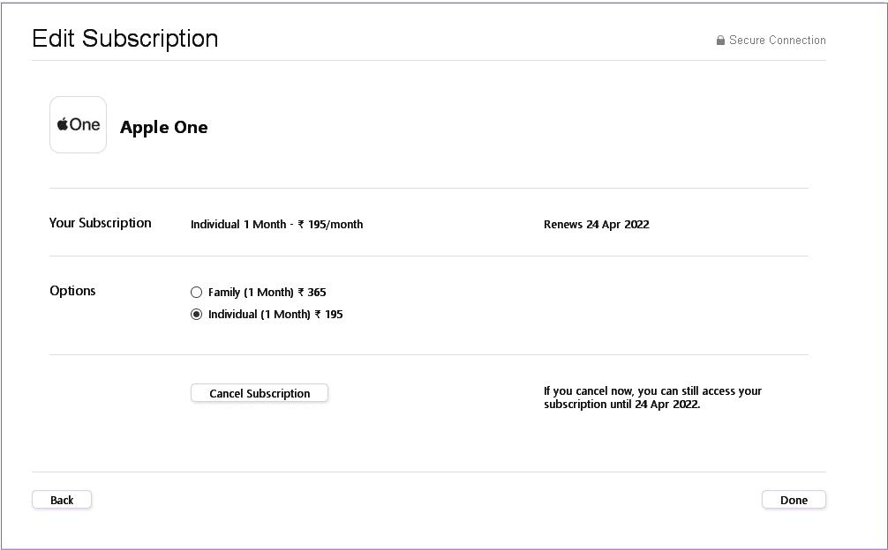Screen dimensions: 888x550
Task: Click the rupee symbol in current subscription price
Action: [301, 225]
